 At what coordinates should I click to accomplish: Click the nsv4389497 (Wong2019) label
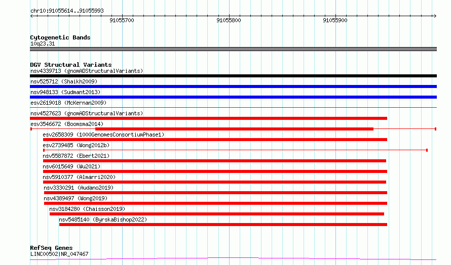coord(76,198)
